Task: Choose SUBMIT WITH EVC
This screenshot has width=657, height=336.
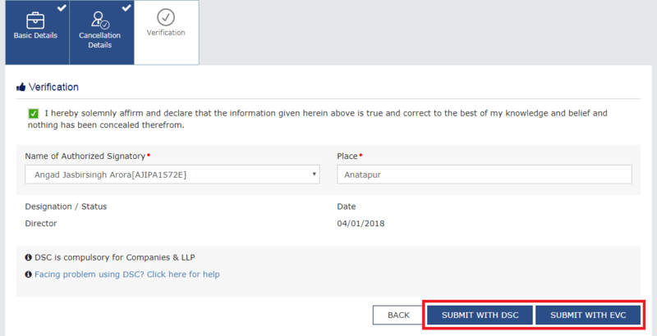Action: tap(587, 315)
